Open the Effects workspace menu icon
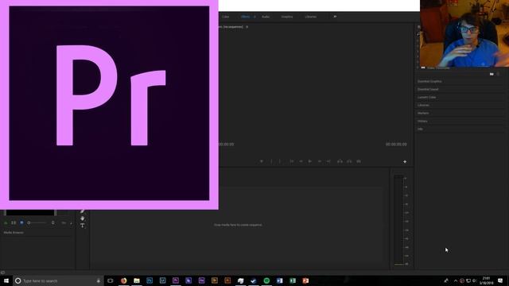This screenshot has height=286, width=509. click(x=254, y=17)
